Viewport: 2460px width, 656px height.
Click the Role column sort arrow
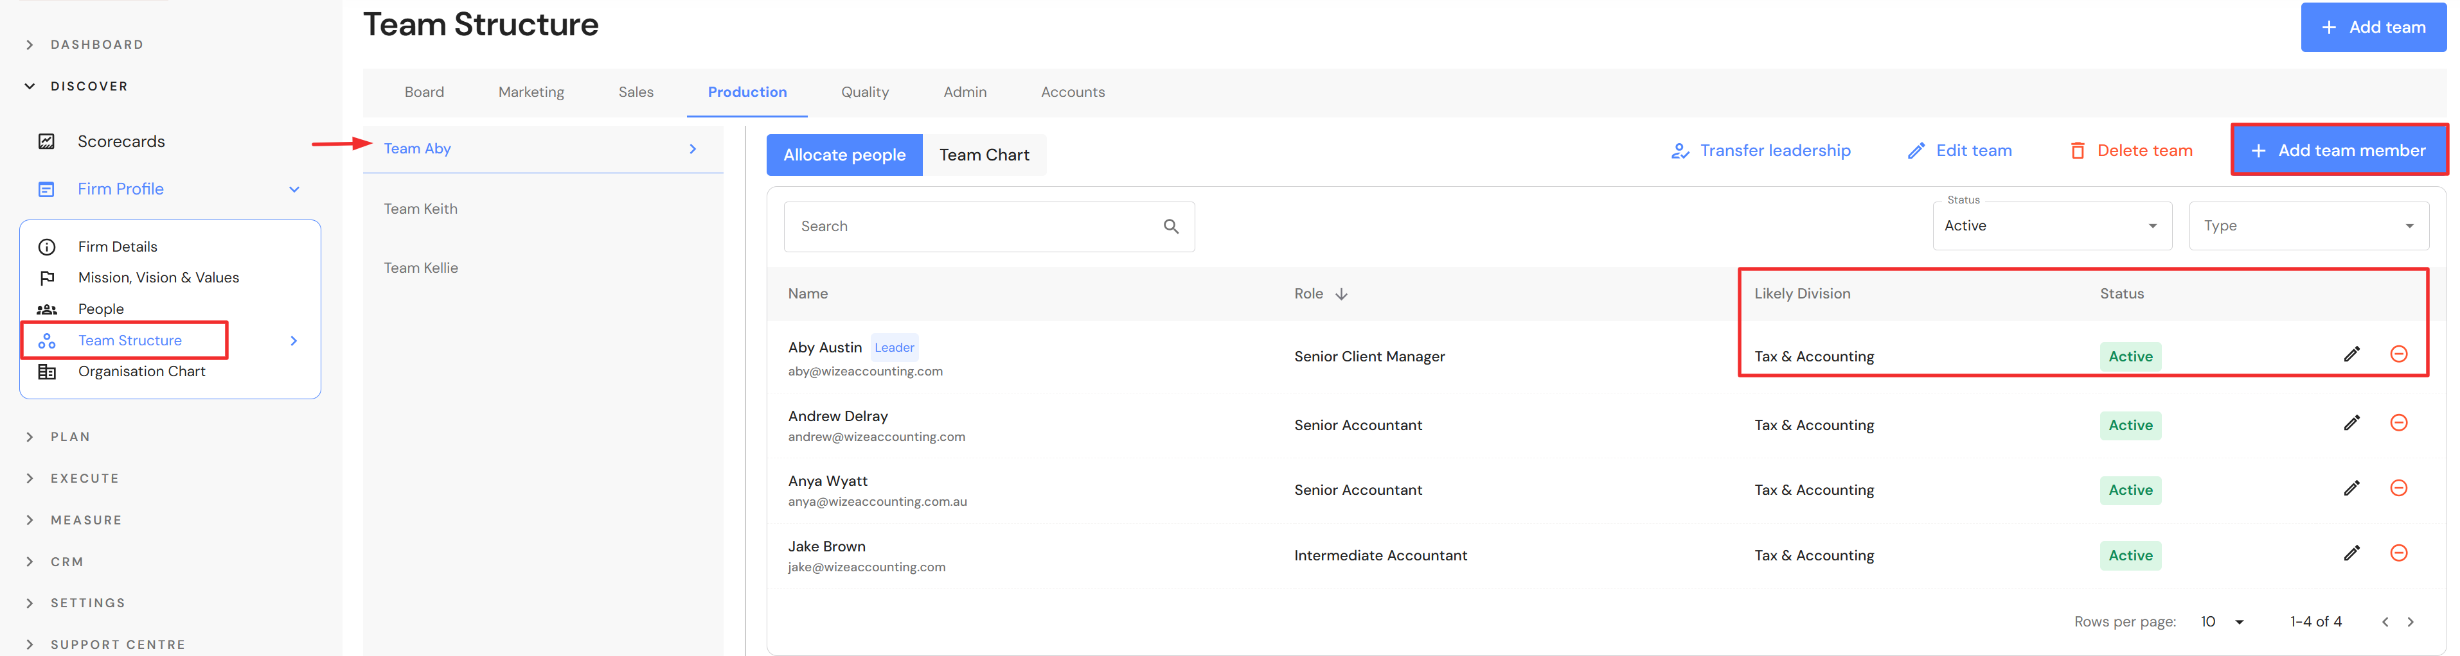pos(1342,294)
